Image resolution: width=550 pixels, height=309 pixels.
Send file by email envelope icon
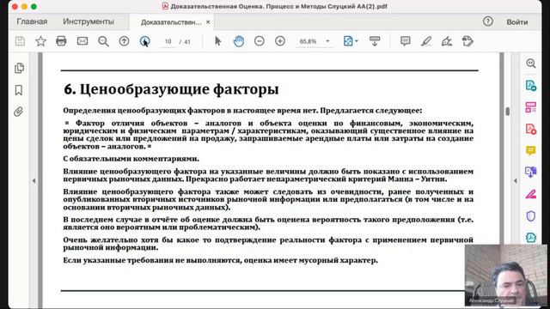82,41
